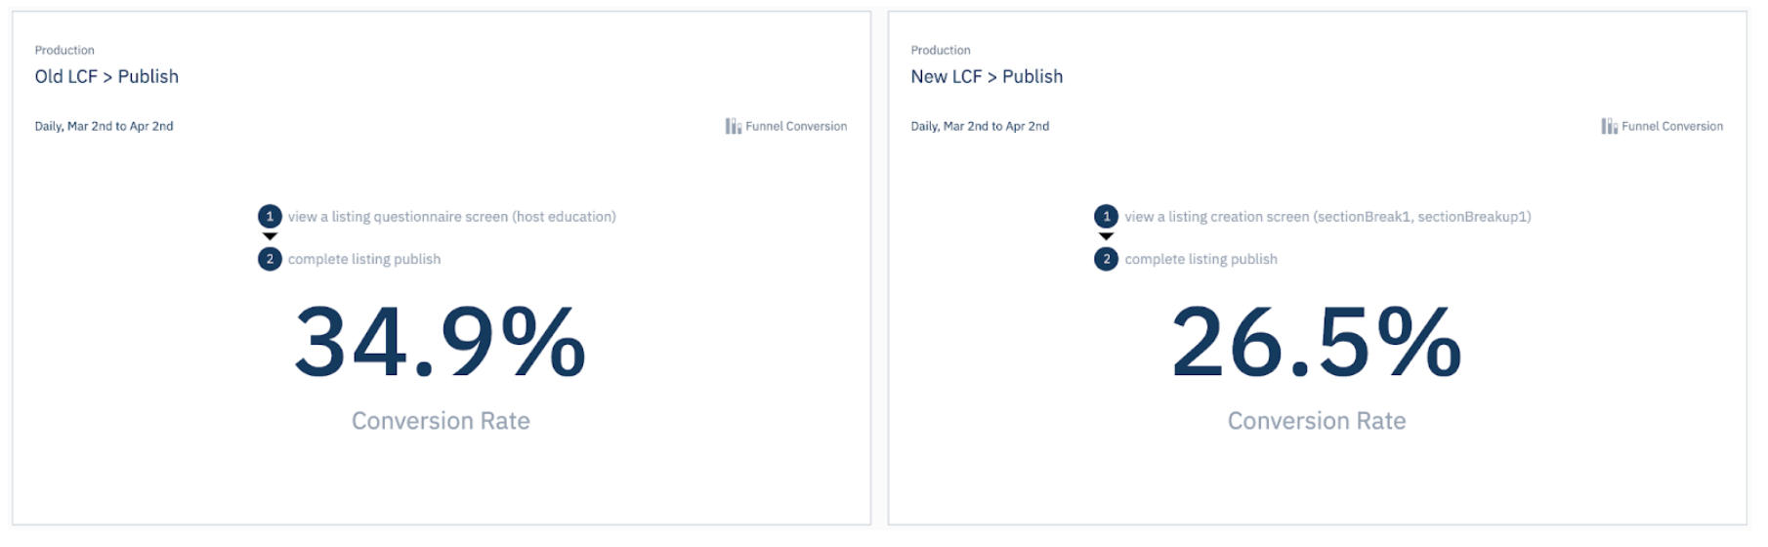Click the date range on Old LCF card
The image size is (1768, 547).
tap(104, 126)
